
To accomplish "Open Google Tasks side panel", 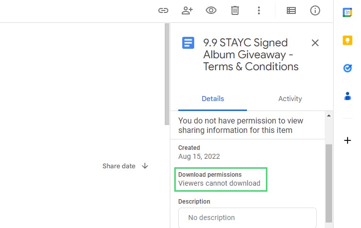I will pyautogui.click(x=348, y=68).
